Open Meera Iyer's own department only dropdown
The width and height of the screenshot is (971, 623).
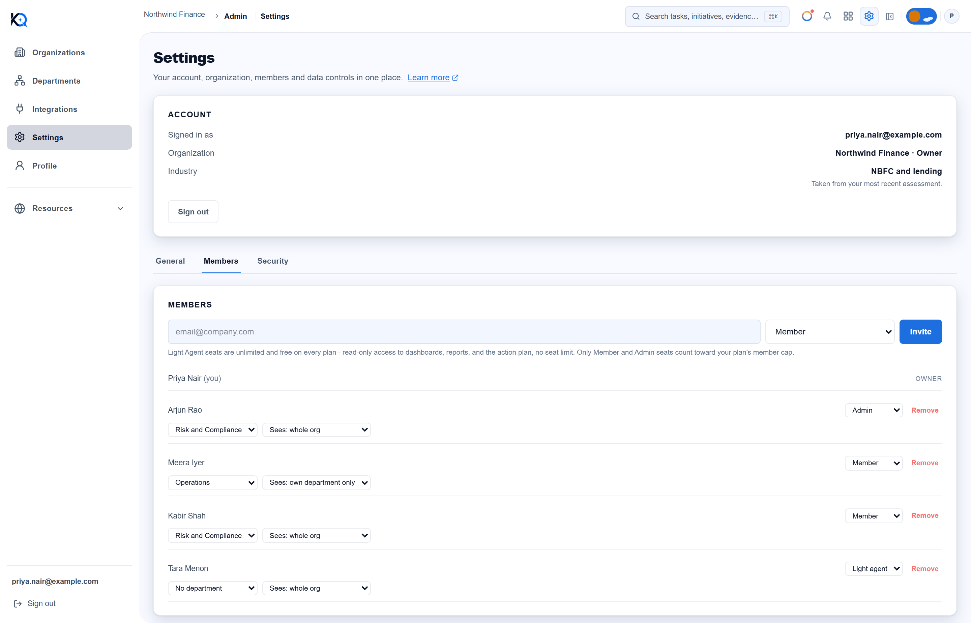pos(316,483)
